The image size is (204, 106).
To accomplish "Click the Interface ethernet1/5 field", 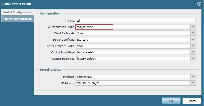I will click(133, 77).
